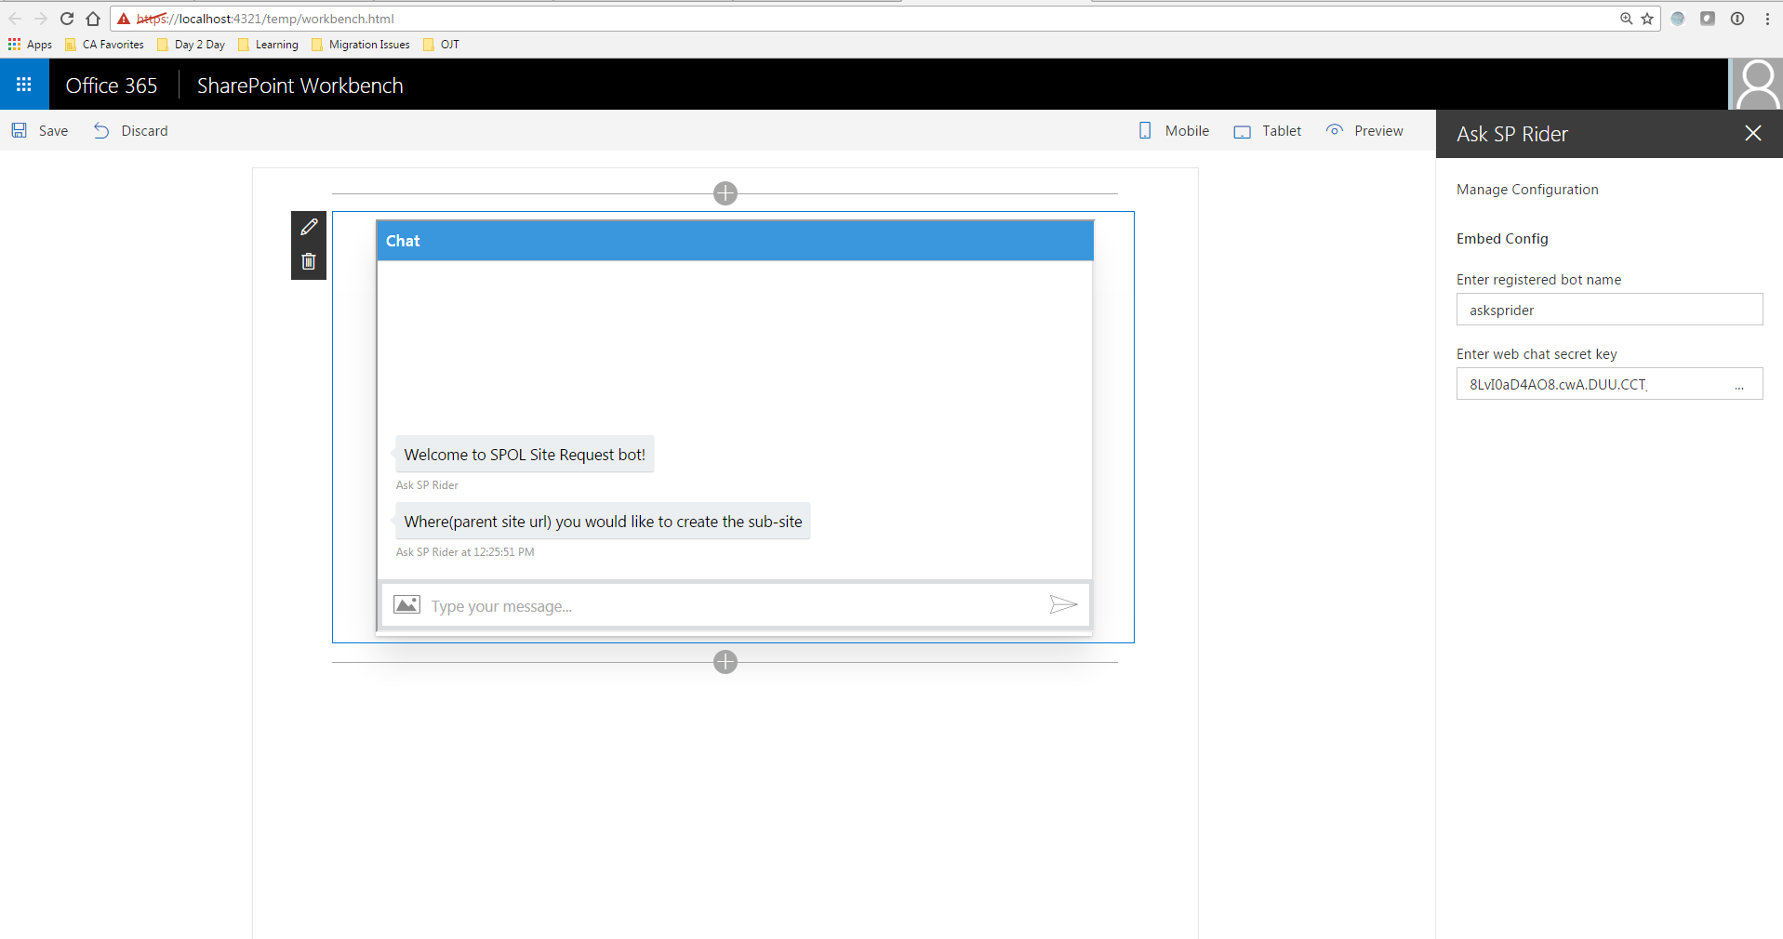Click the Office 365 title link
Image resolution: width=1783 pixels, height=939 pixels.
point(112,86)
